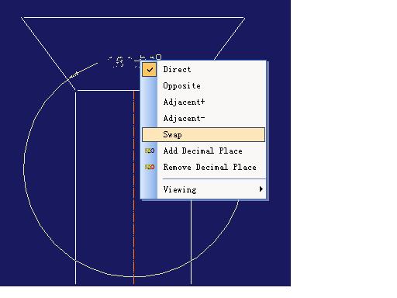Click the Add Decimal Place icon
The image size is (397, 298).
[x=150, y=151]
